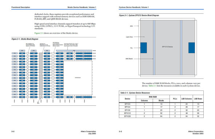
Task: Click large white M-RAM block in Stratix diagram
Action: (78, 78)
